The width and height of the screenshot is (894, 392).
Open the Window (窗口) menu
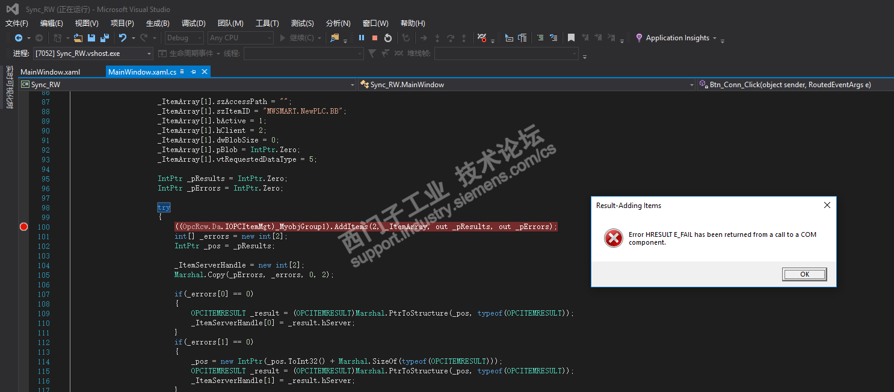(375, 23)
